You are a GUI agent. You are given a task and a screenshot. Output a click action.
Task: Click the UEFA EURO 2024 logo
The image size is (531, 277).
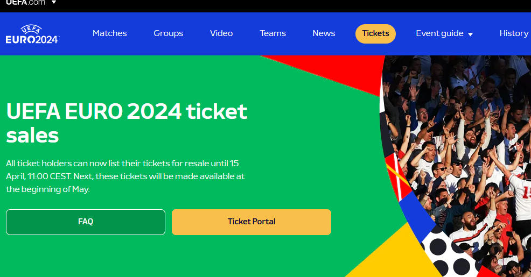coord(32,34)
